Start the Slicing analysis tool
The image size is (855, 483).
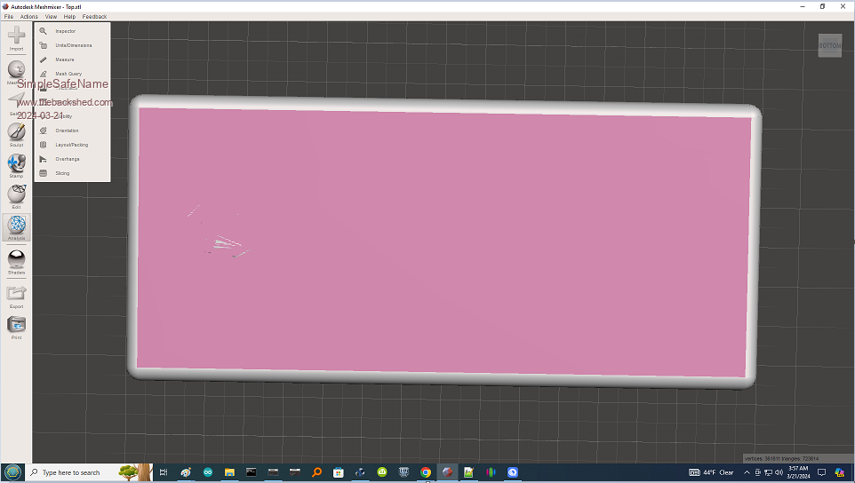point(62,173)
